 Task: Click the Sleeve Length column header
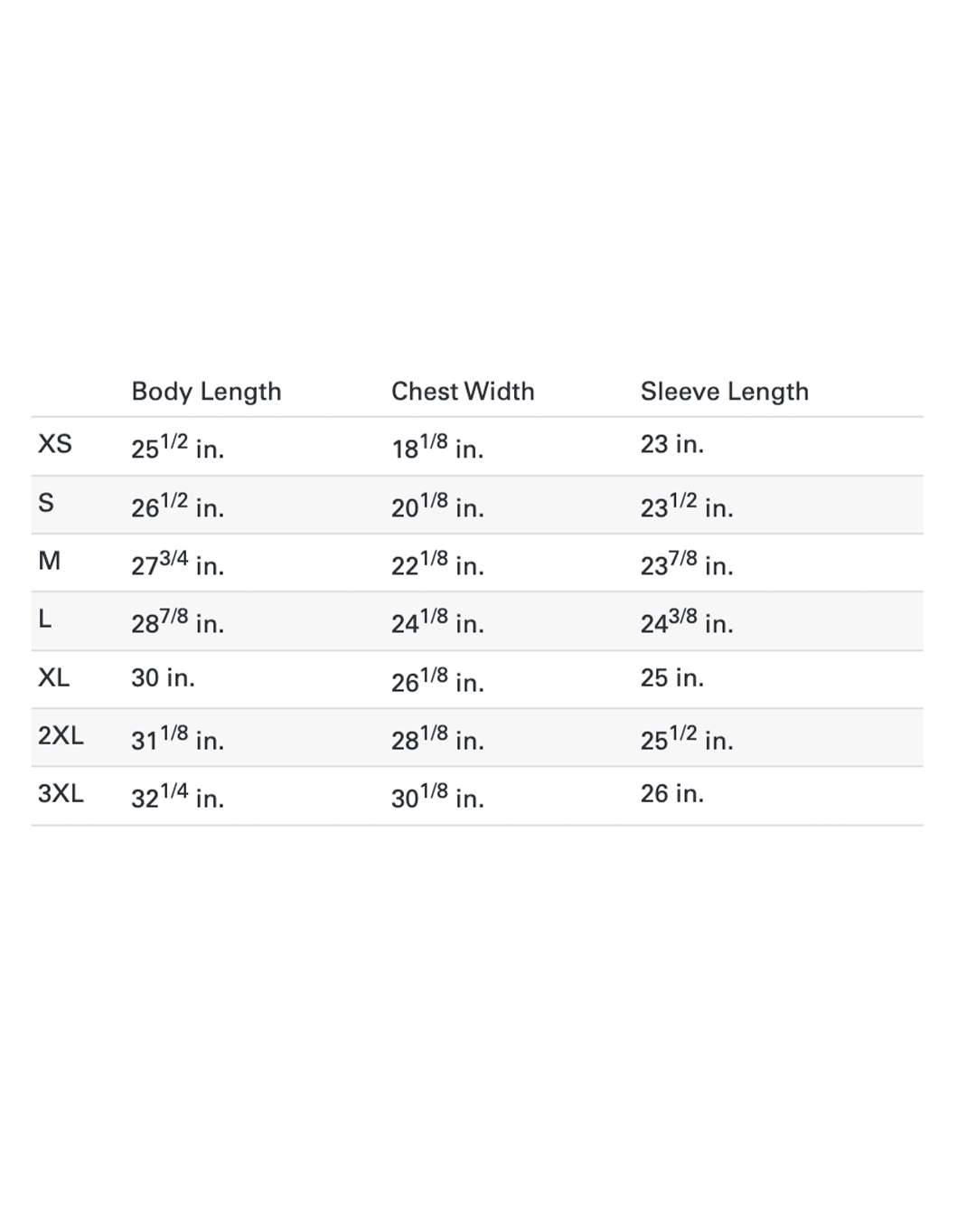click(724, 392)
